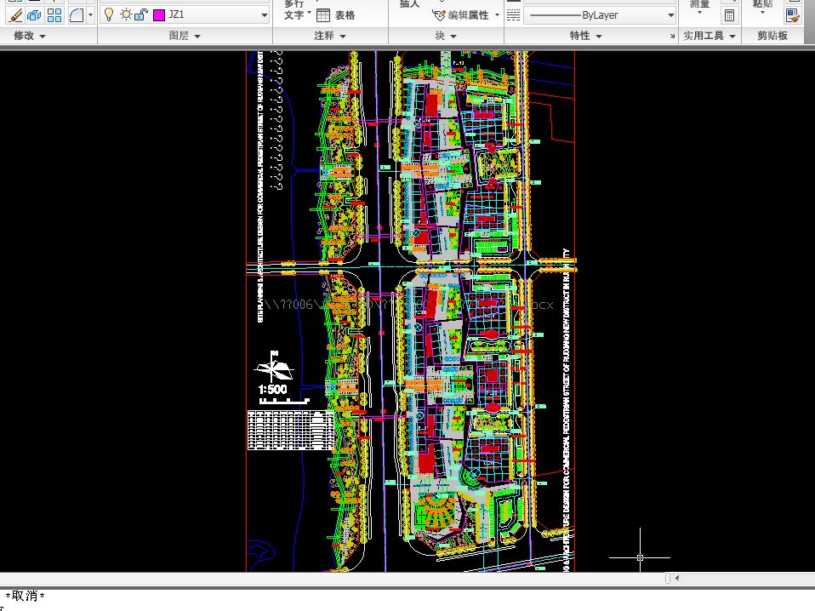The image size is (815, 611).
Task: Select the 3D stretch box icon
Action: 33,14
